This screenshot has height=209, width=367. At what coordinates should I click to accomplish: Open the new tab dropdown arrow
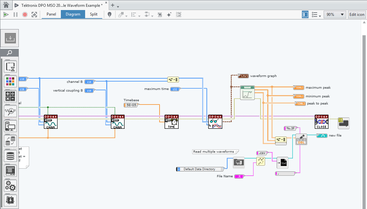pos(118,6)
